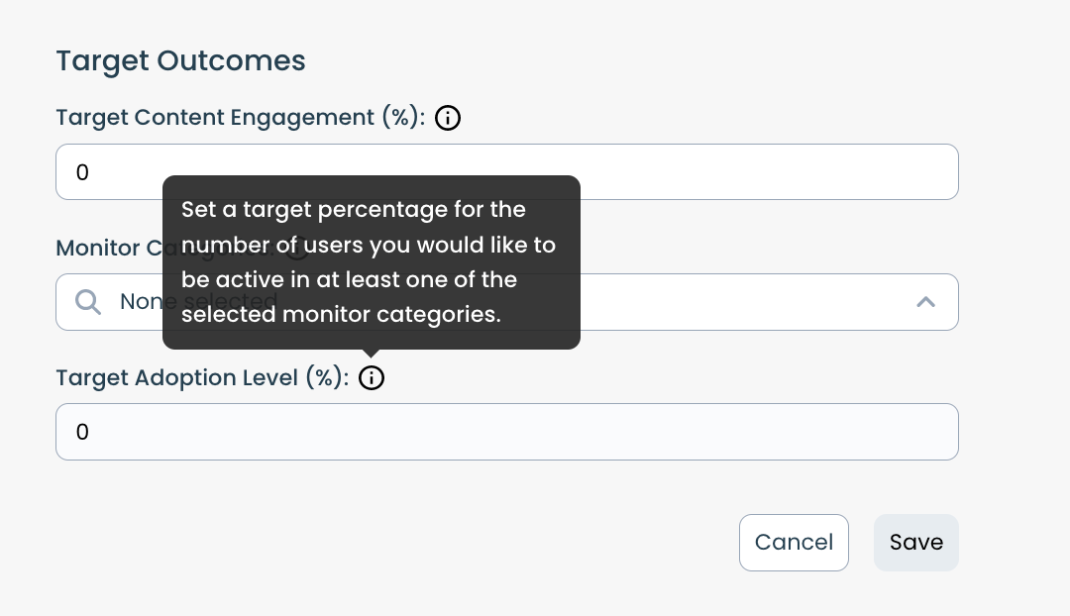Click the Target Content Engagement (%) label
The width and height of the screenshot is (1070, 616).
click(x=240, y=118)
